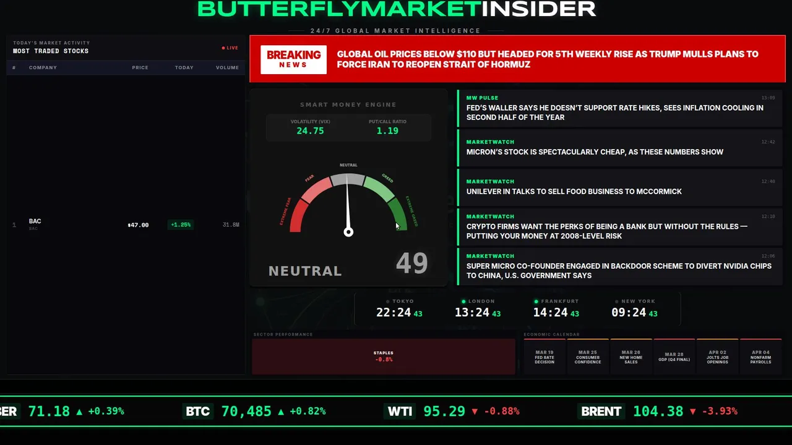Click the up arrow next to 71.18
792x445 pixels.
(79, 411)
